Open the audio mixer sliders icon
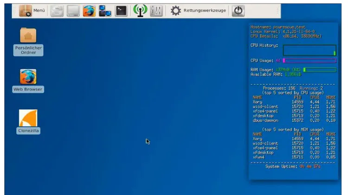This screenshot has width=348, height=195. tap(156, 11)
